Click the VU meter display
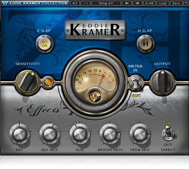 [95, 82]
